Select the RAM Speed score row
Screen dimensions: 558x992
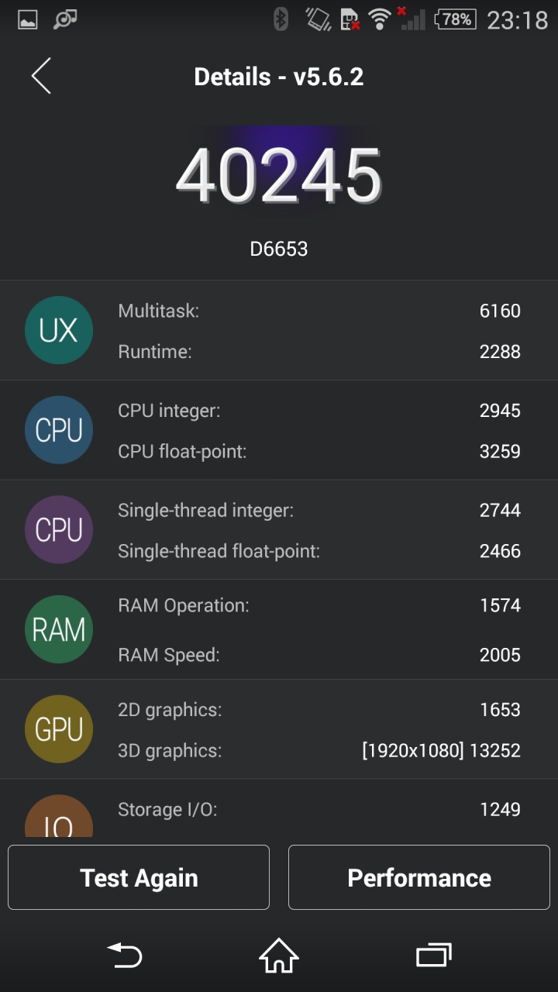tap(319, 655)
